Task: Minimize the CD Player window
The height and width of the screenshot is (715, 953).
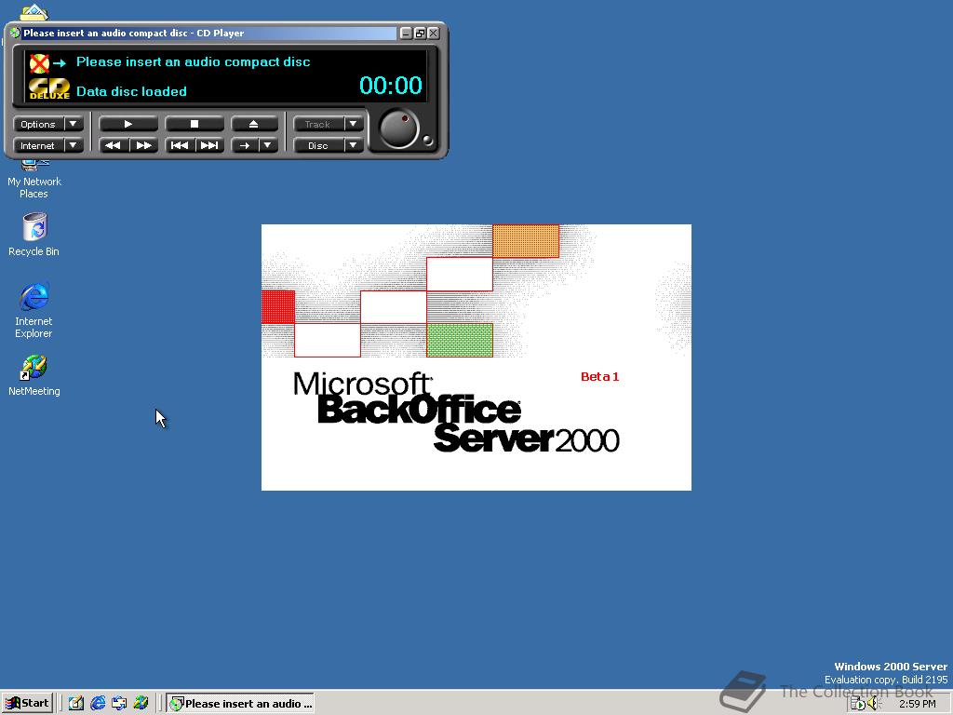Action: [406, 34]
